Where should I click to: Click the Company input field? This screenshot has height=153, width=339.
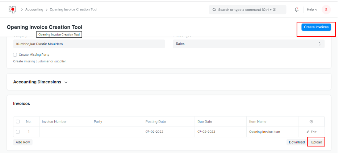tap(89, 44)
